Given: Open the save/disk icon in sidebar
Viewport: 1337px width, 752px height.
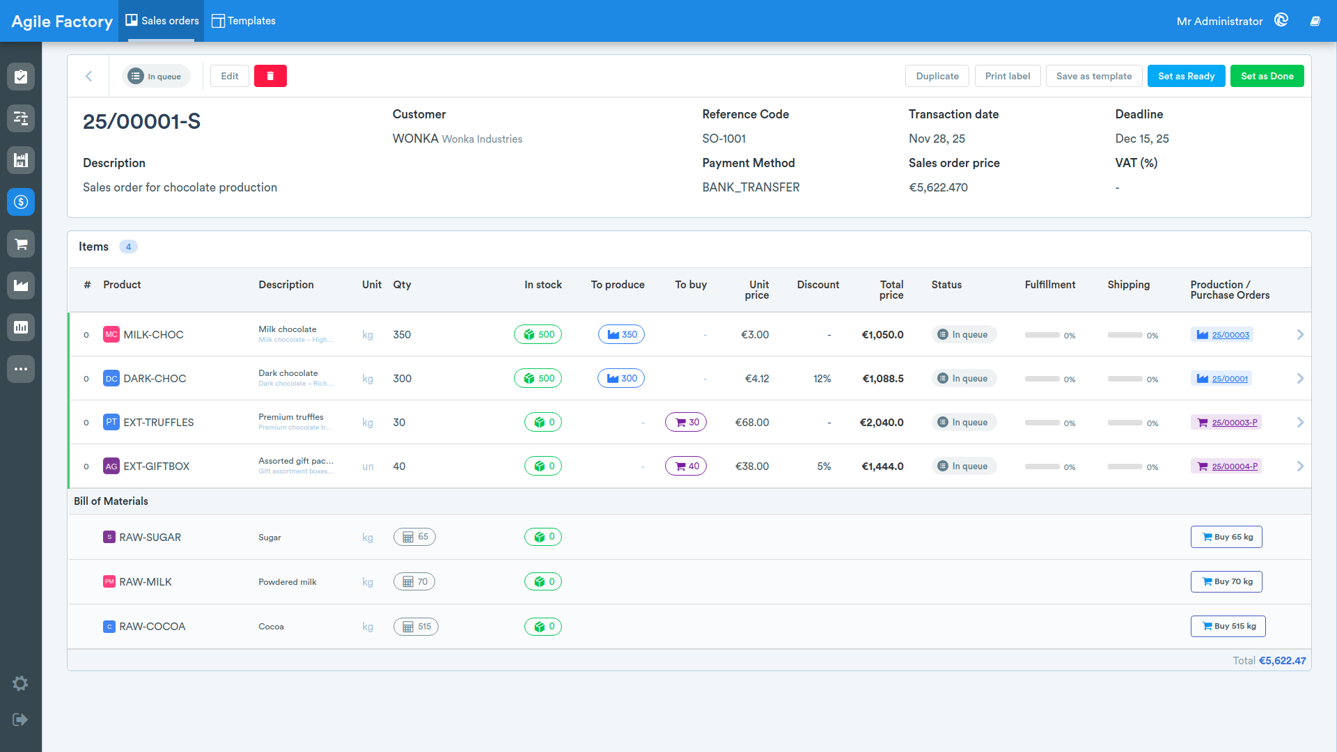Looking at the screenshot, I should (x=21, y=160).
